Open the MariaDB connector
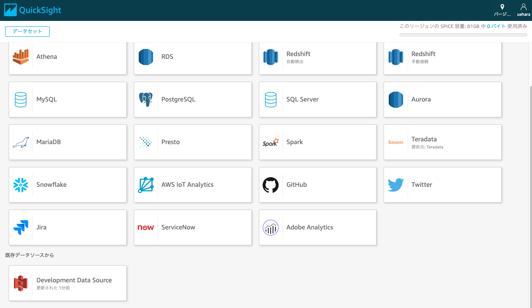The image size is (532, 308). 67,142
